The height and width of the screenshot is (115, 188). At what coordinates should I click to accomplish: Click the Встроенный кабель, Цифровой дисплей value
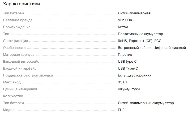click(x=152, y=48)
